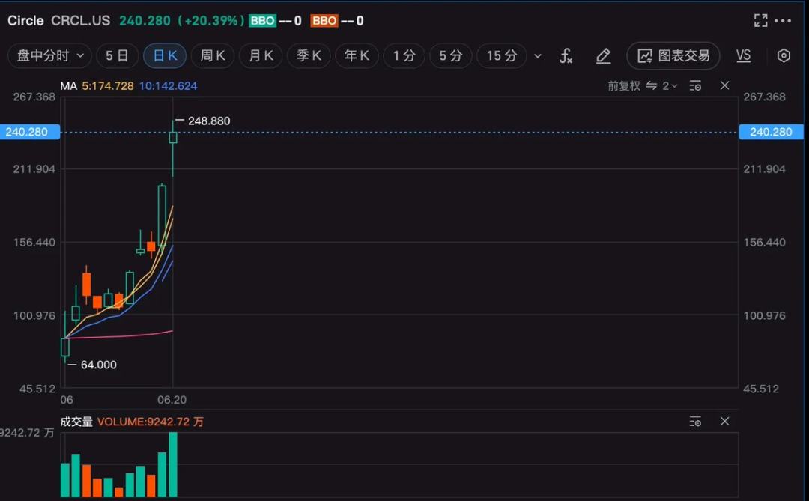Screen dimensions: 809x501
Task: Click the fullscreen expand icon
Action: [x=760, y=21]
